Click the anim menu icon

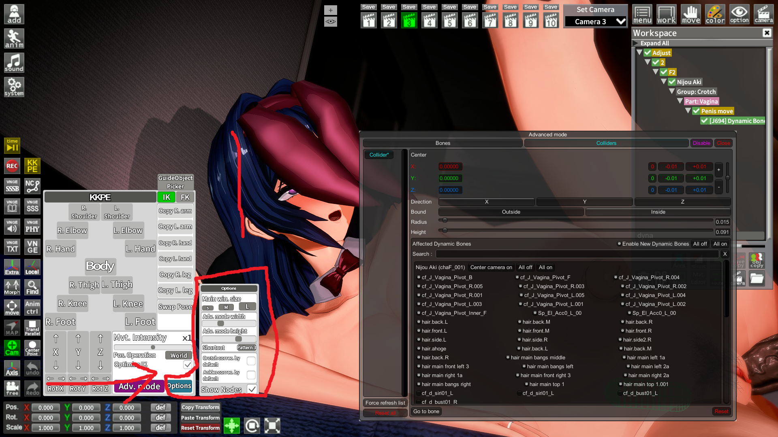pyautogui.click(x=14, y=38)
